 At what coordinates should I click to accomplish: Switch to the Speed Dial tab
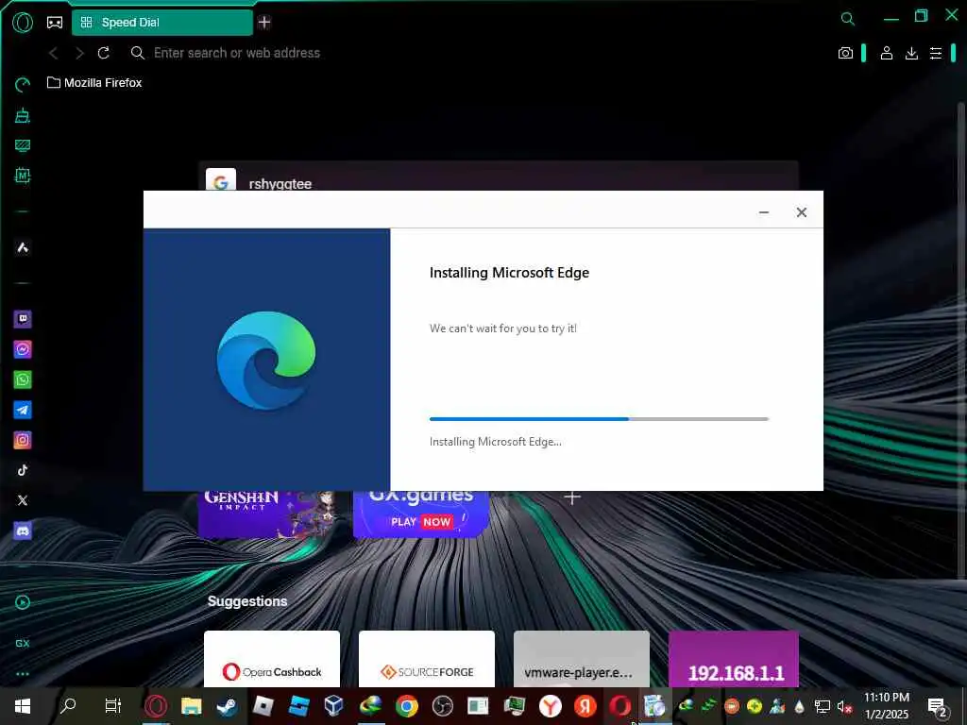[162, 23]
